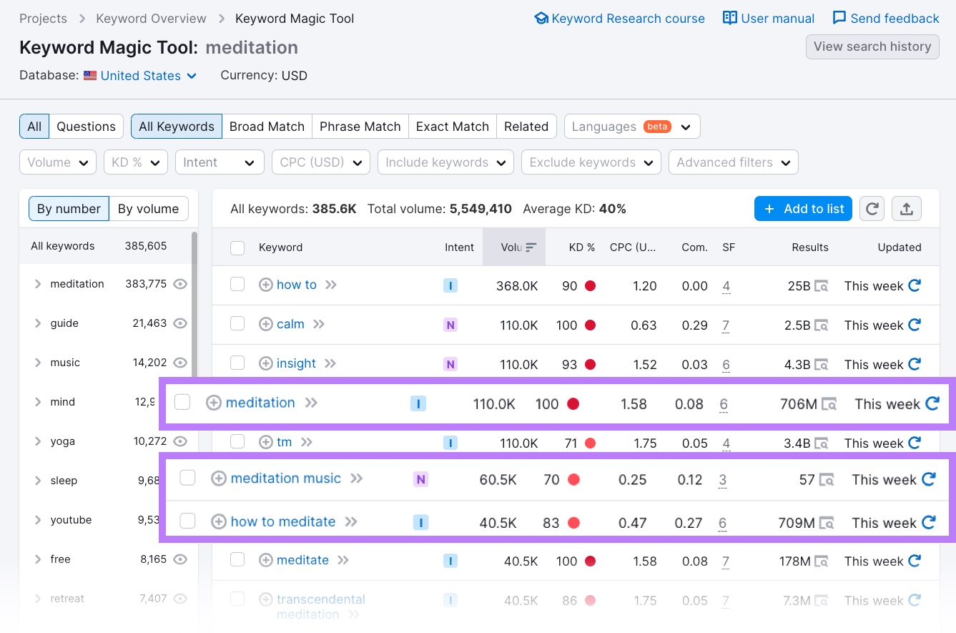
Task: Expand the music keyword group
Action: 38,363
